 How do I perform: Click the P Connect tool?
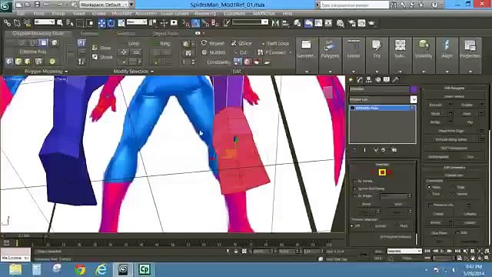tap(271, 52)
